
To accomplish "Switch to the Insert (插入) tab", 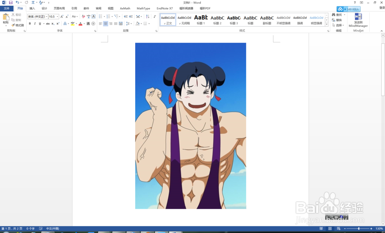I will coord(32,8).
